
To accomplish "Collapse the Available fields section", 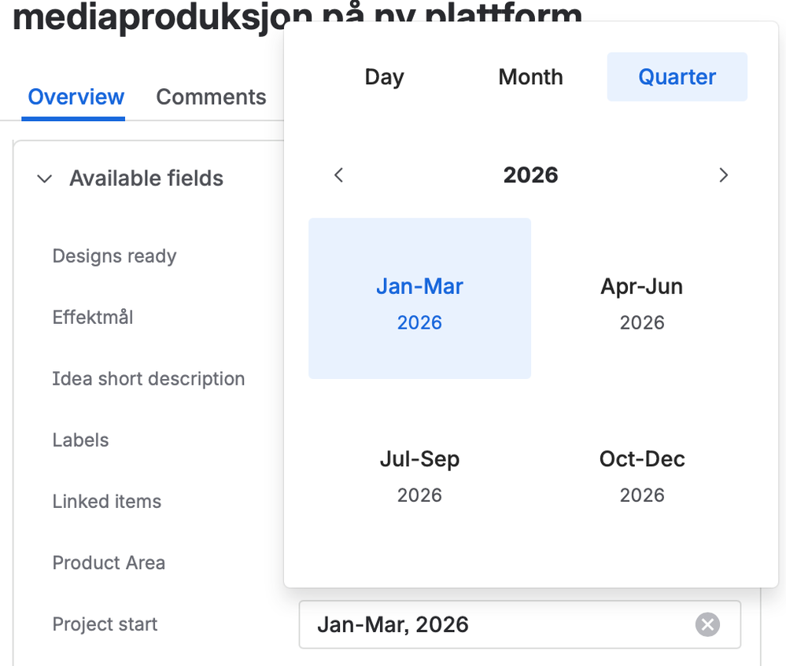I will click(x=45, y=178).
